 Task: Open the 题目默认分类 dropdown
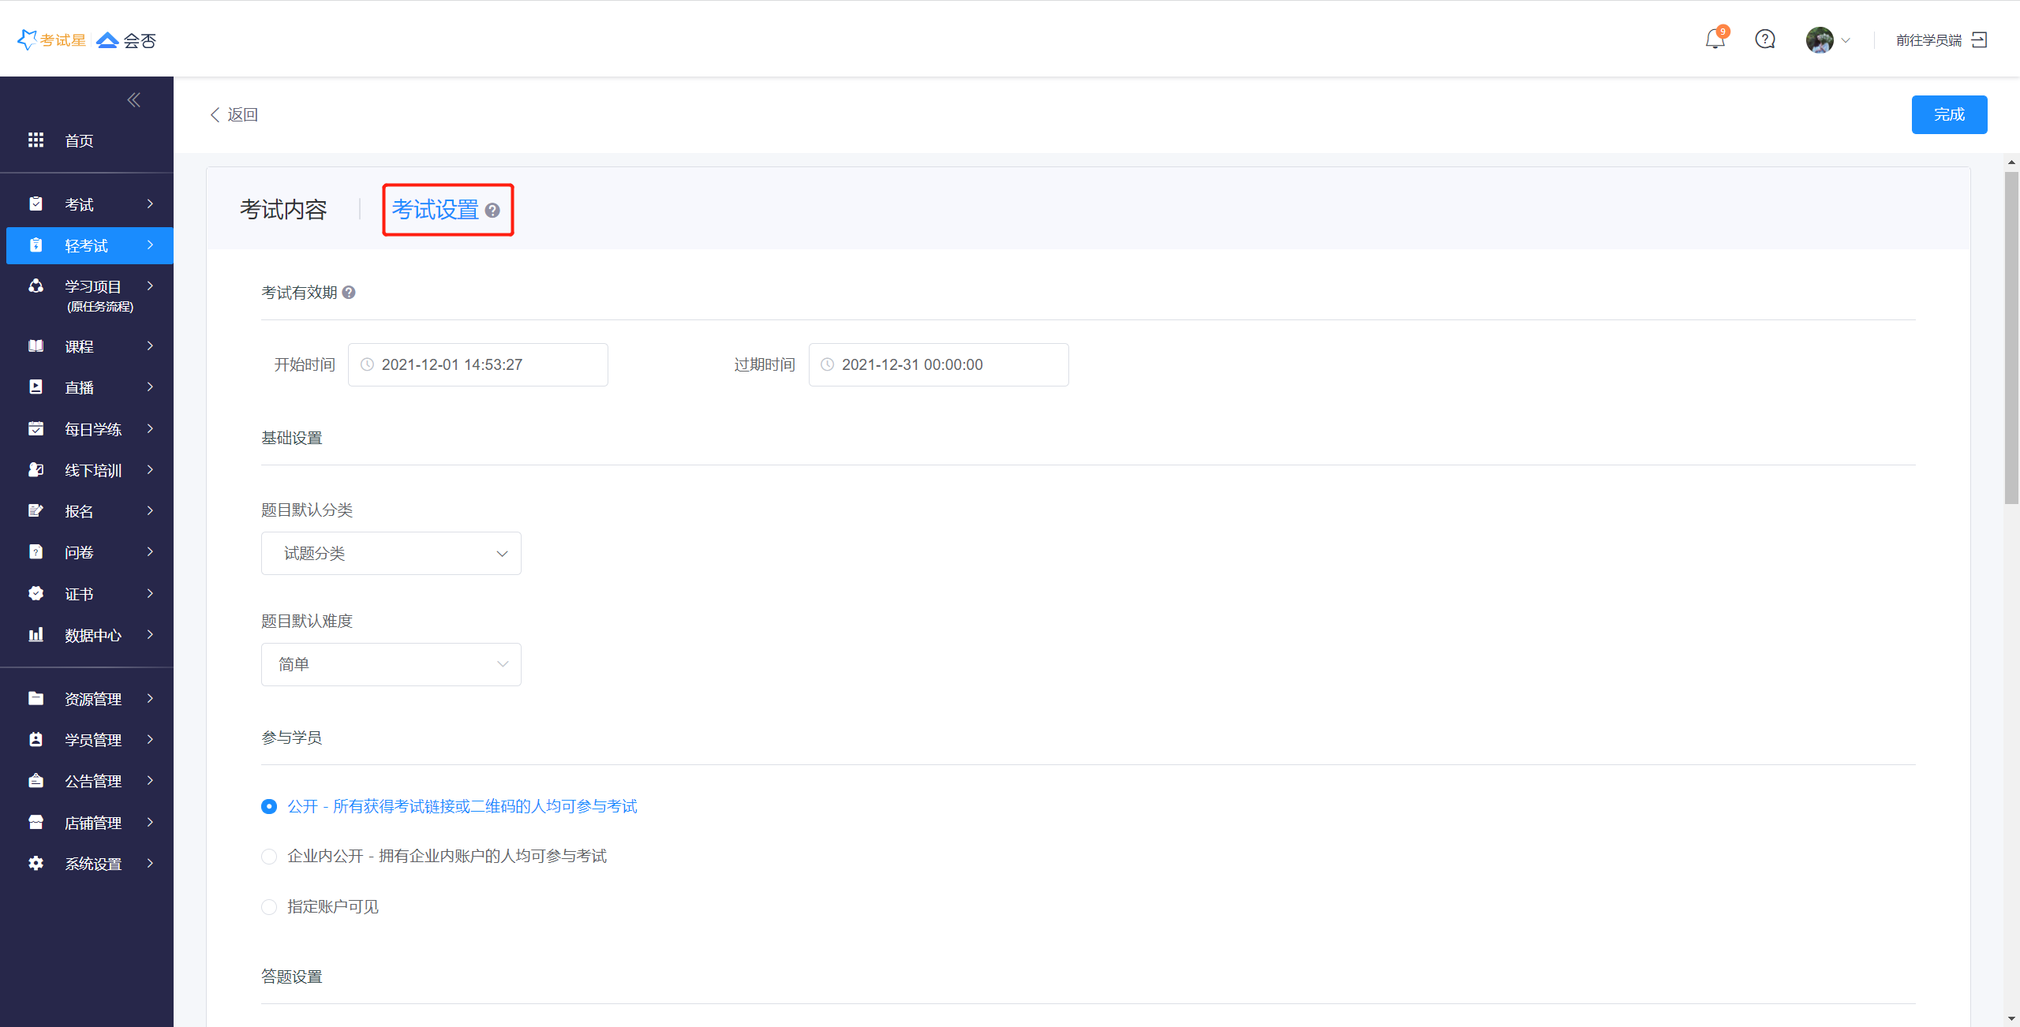(x=391, y=554)
